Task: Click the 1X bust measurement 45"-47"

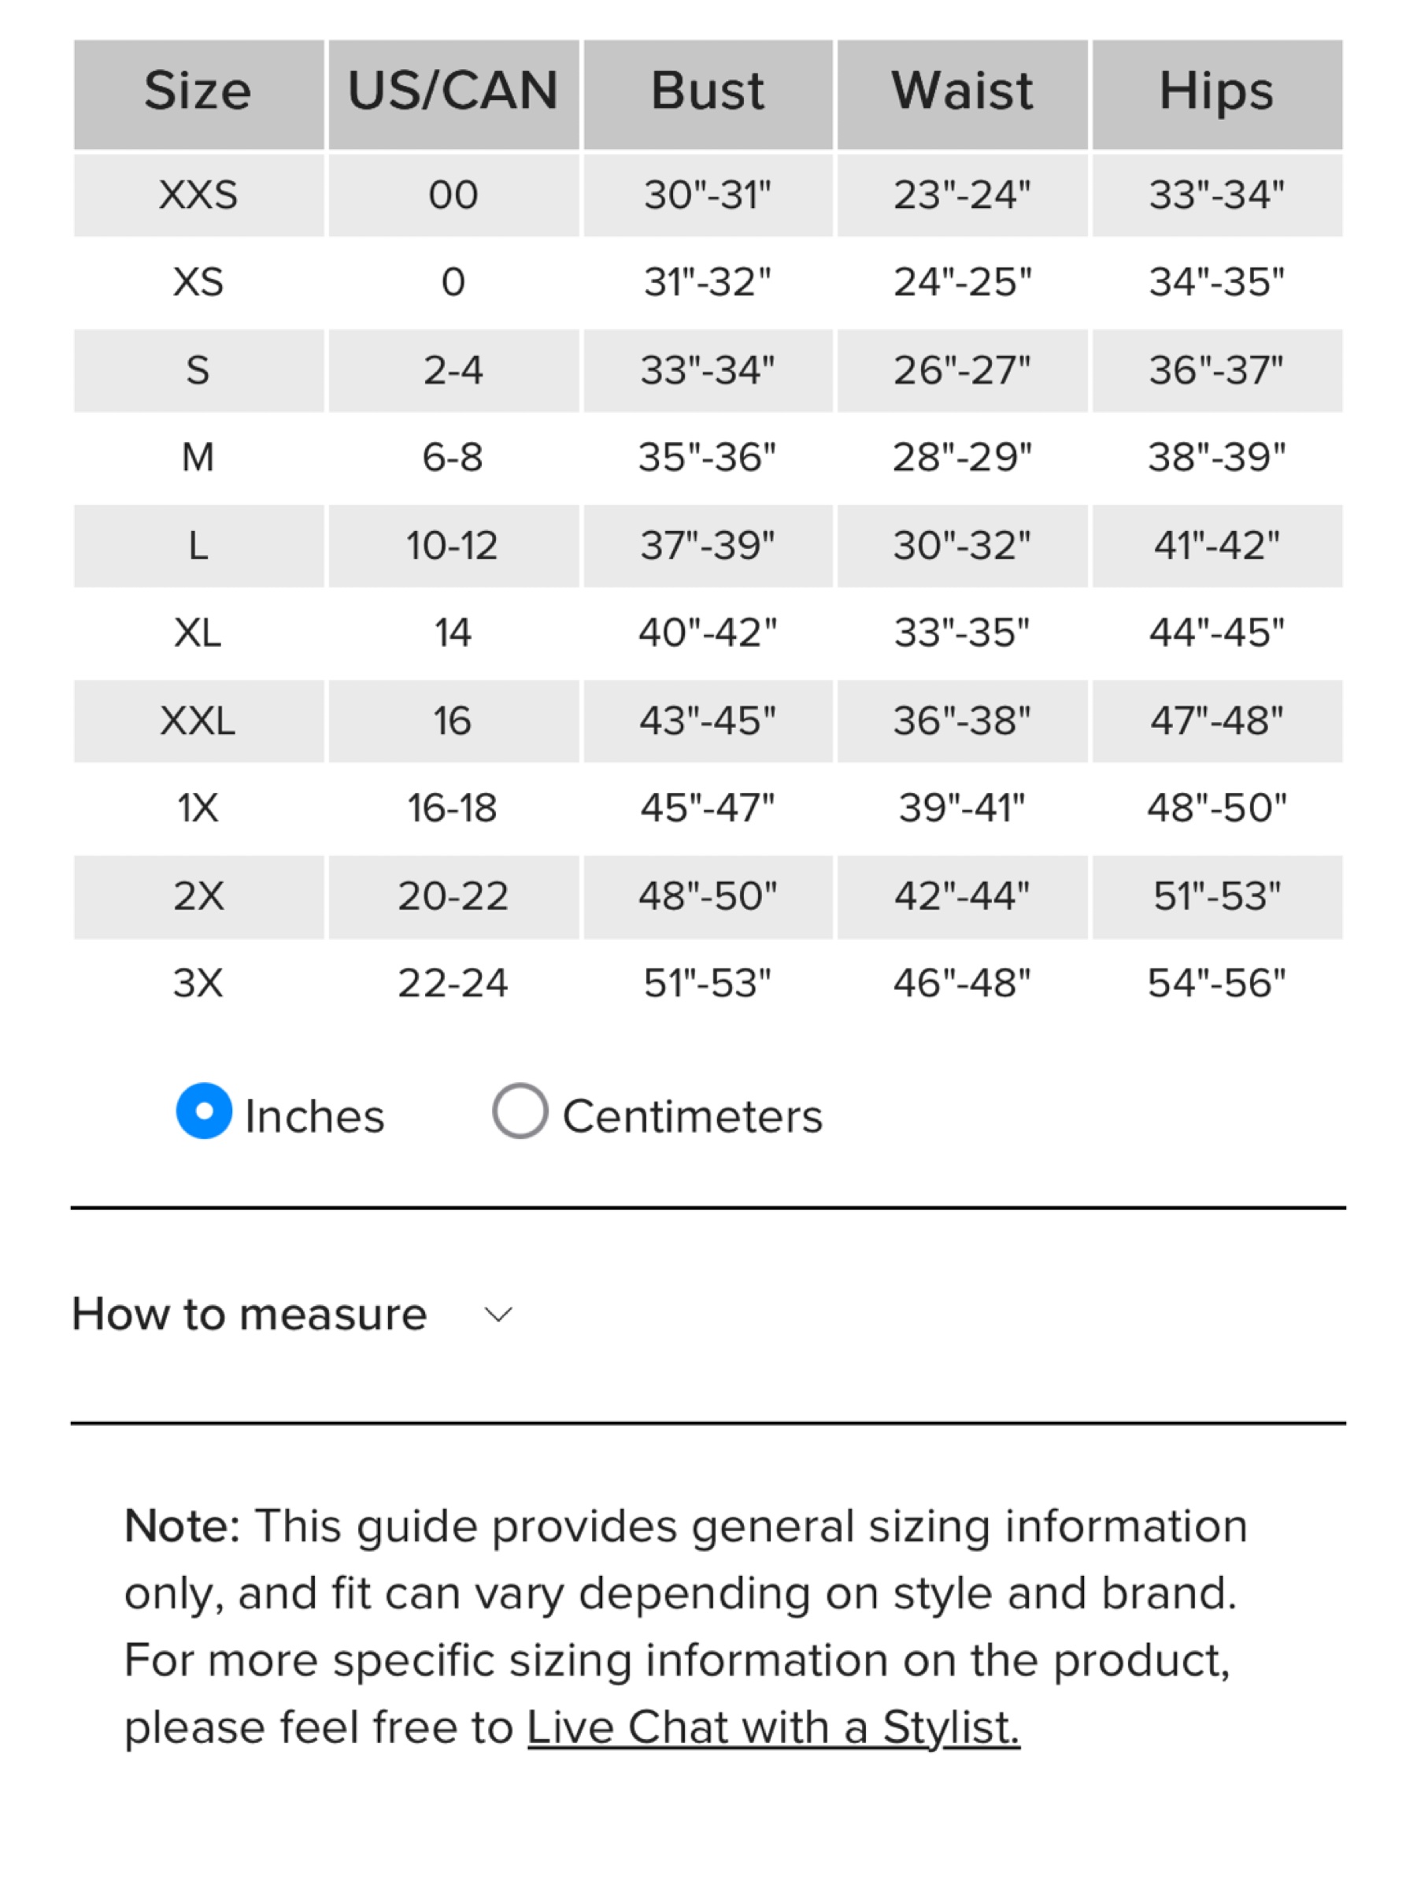Action: pyautogui.click(x=707, y=808)
